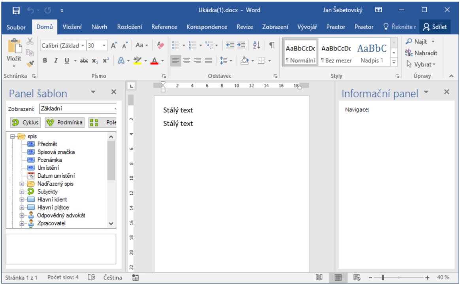Click the Format Painter brush icon
Image resolution: width=460 pixels, height=285 pixels.
[30, 63]
